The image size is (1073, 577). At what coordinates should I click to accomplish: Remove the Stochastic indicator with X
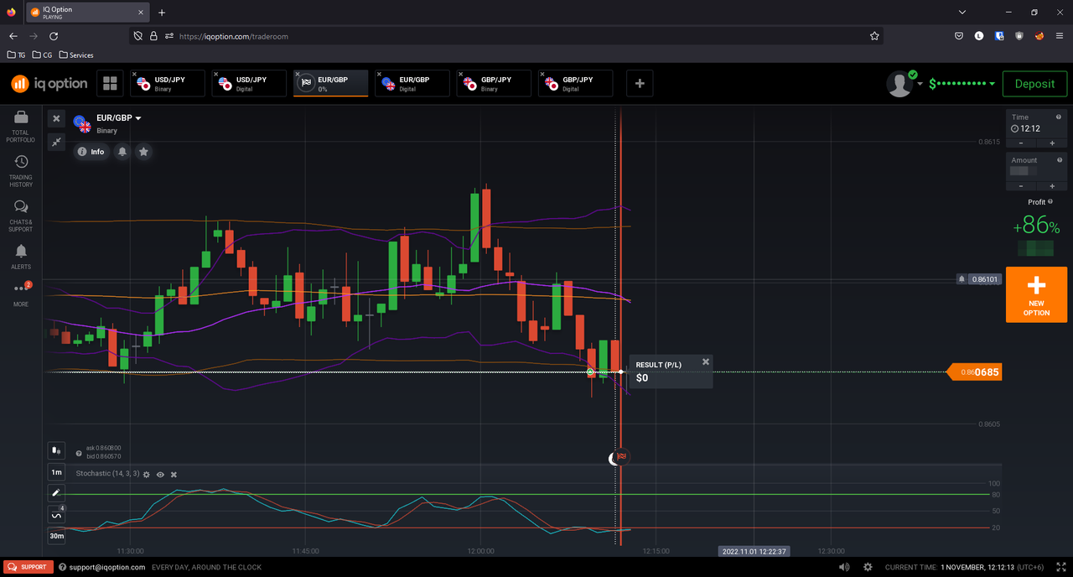(174, 475)
